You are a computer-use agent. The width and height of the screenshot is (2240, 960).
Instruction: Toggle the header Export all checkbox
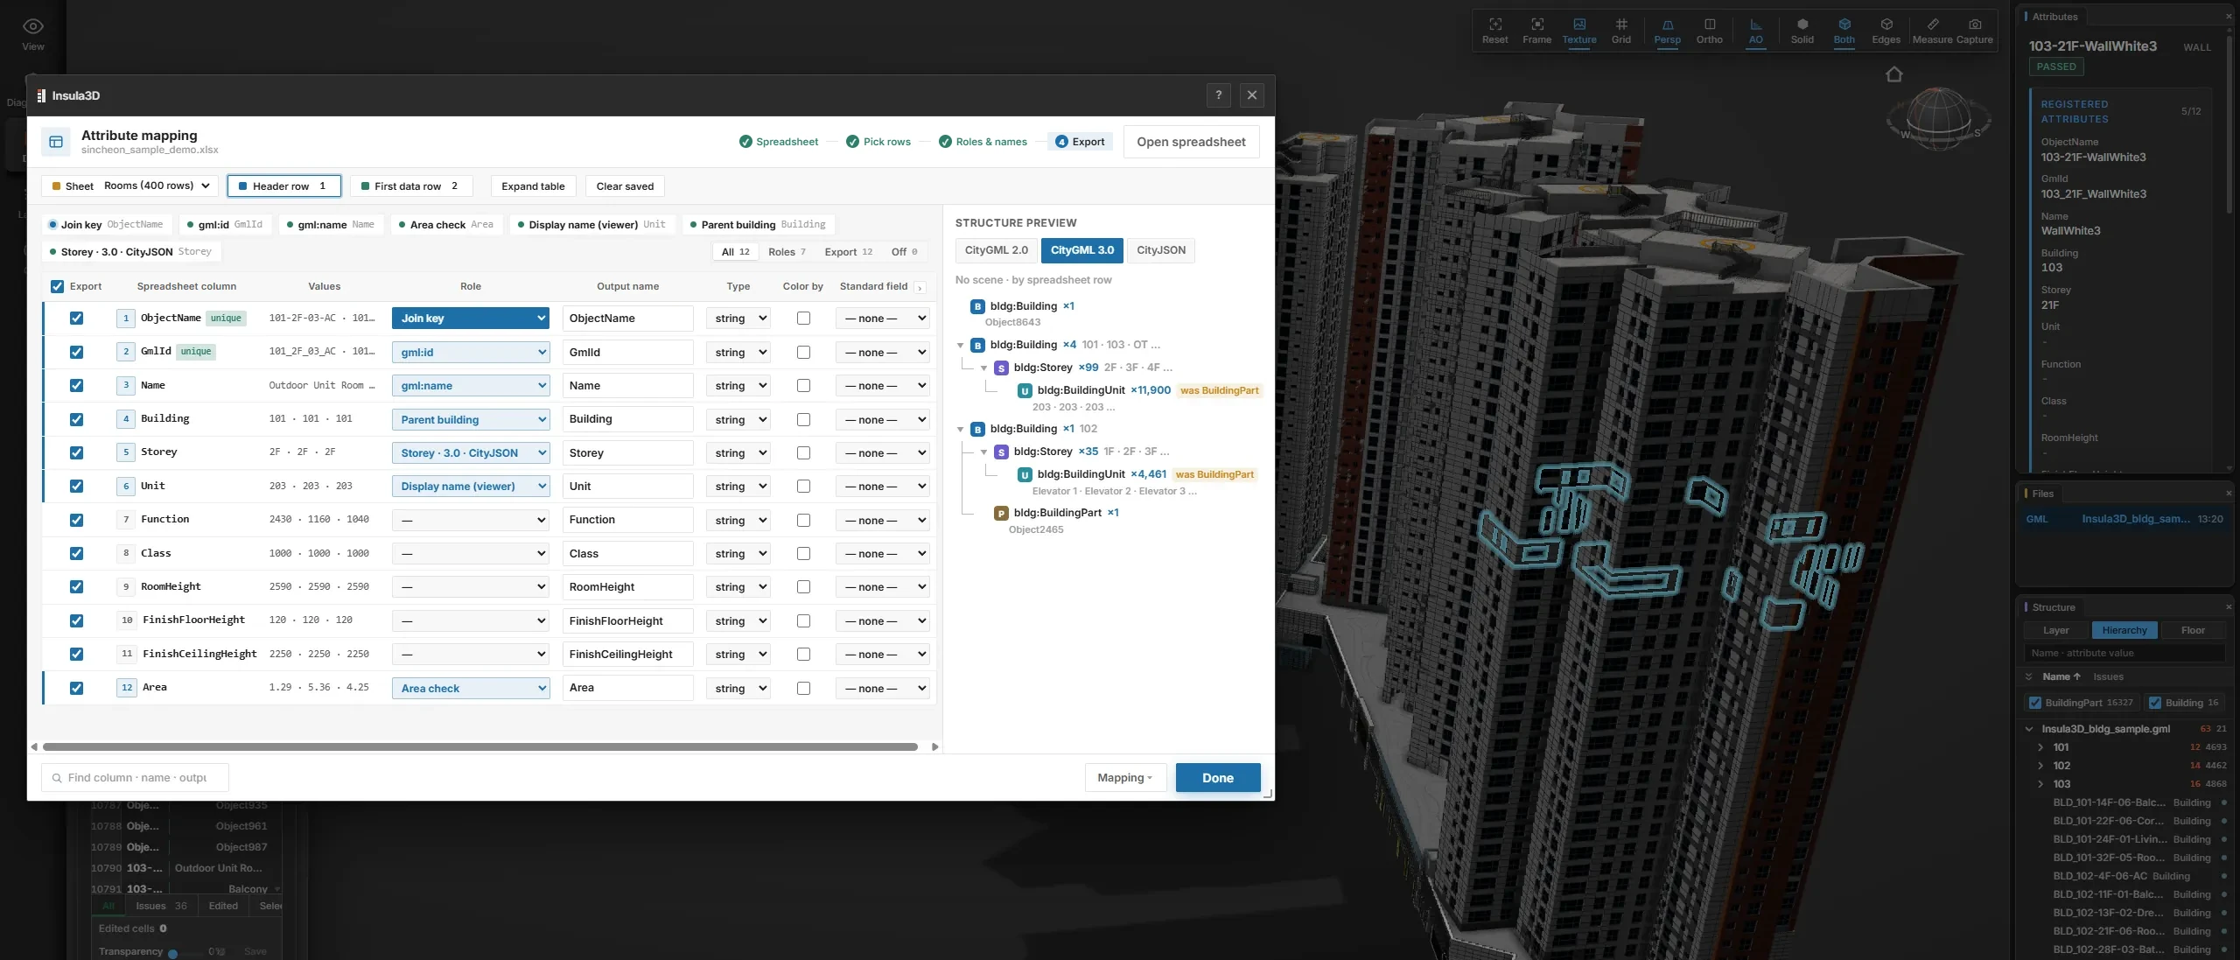point(58,286)
